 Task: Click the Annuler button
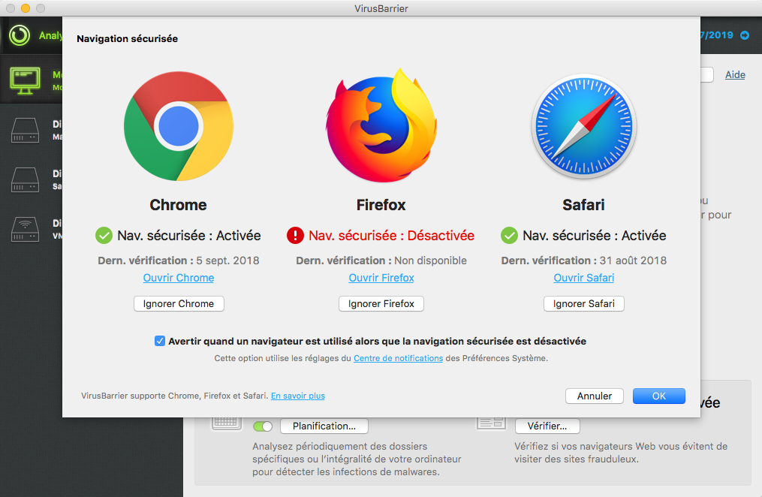click(595, 396)
